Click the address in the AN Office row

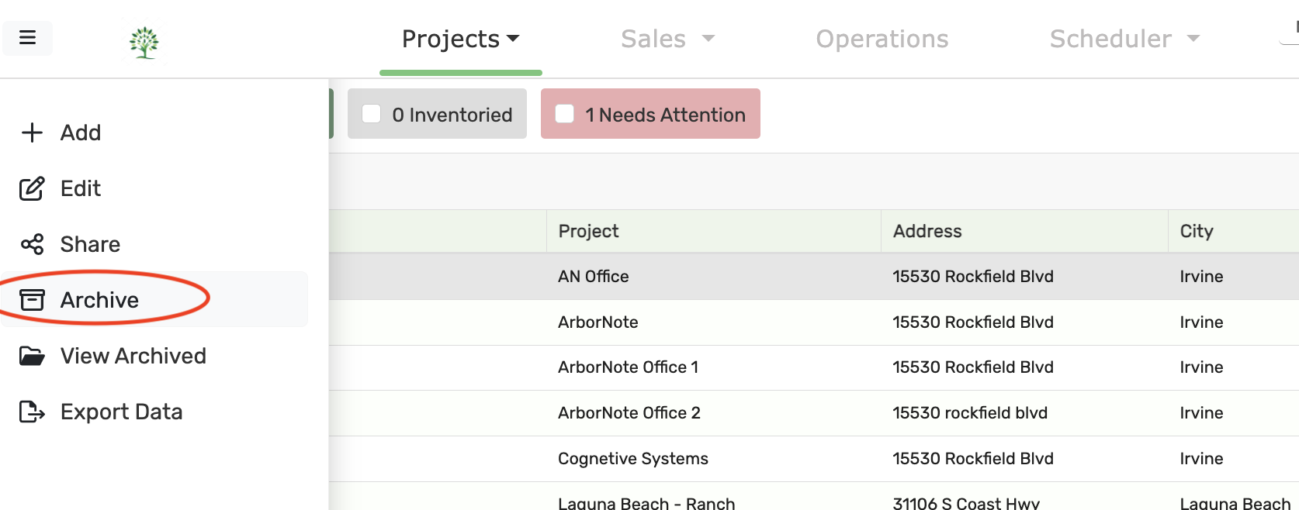click(x=973, y=277)
